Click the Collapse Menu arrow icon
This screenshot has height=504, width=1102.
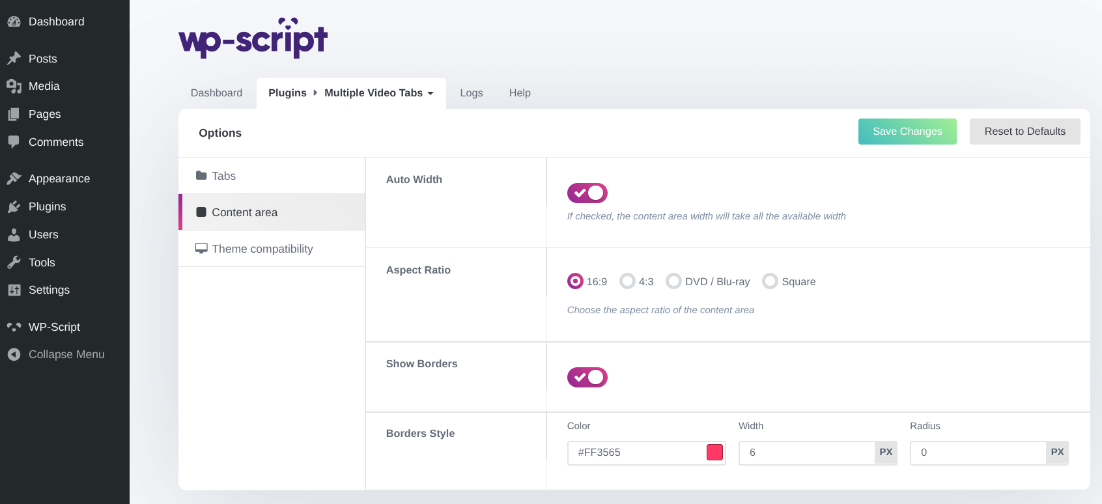[14, 354]
